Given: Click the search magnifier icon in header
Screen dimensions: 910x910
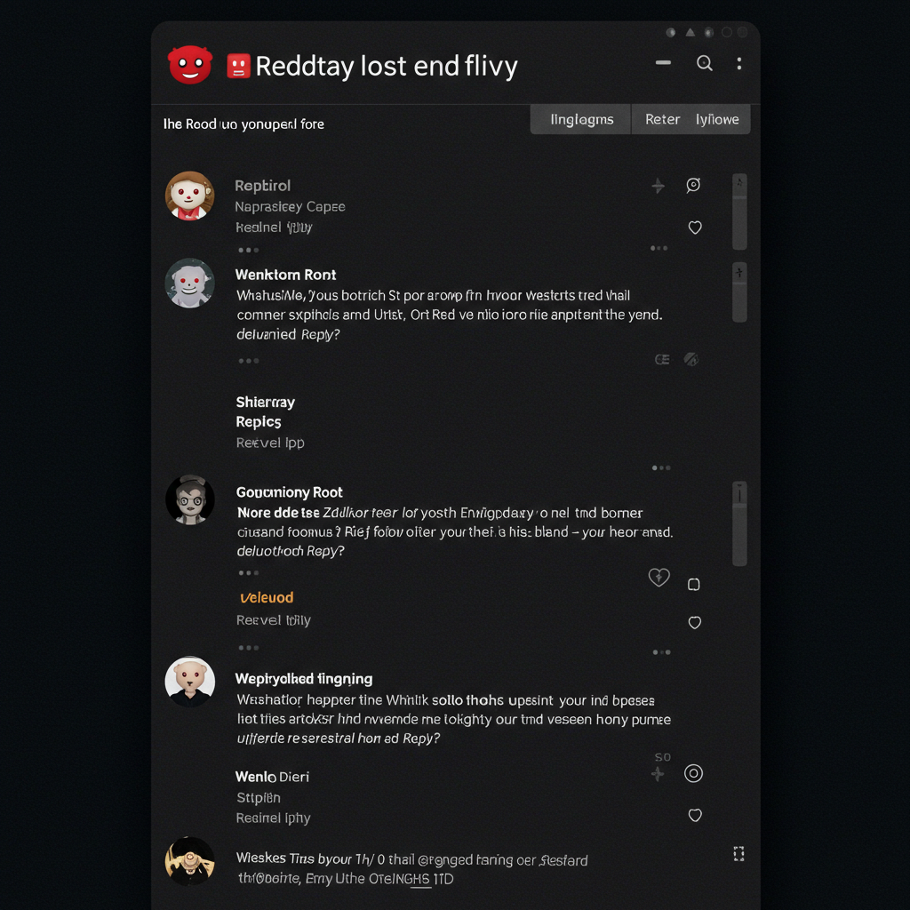Looking at the screenshot, I should [704, 63].
